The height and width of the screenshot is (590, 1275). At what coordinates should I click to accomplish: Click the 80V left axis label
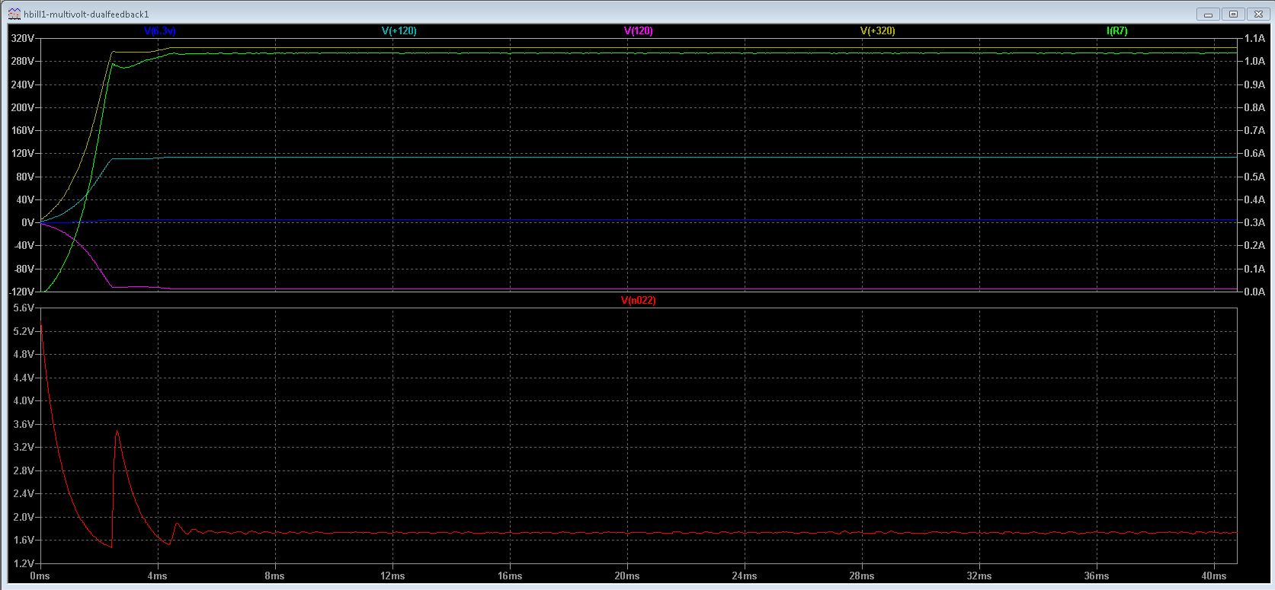click(x=25, y=177)
